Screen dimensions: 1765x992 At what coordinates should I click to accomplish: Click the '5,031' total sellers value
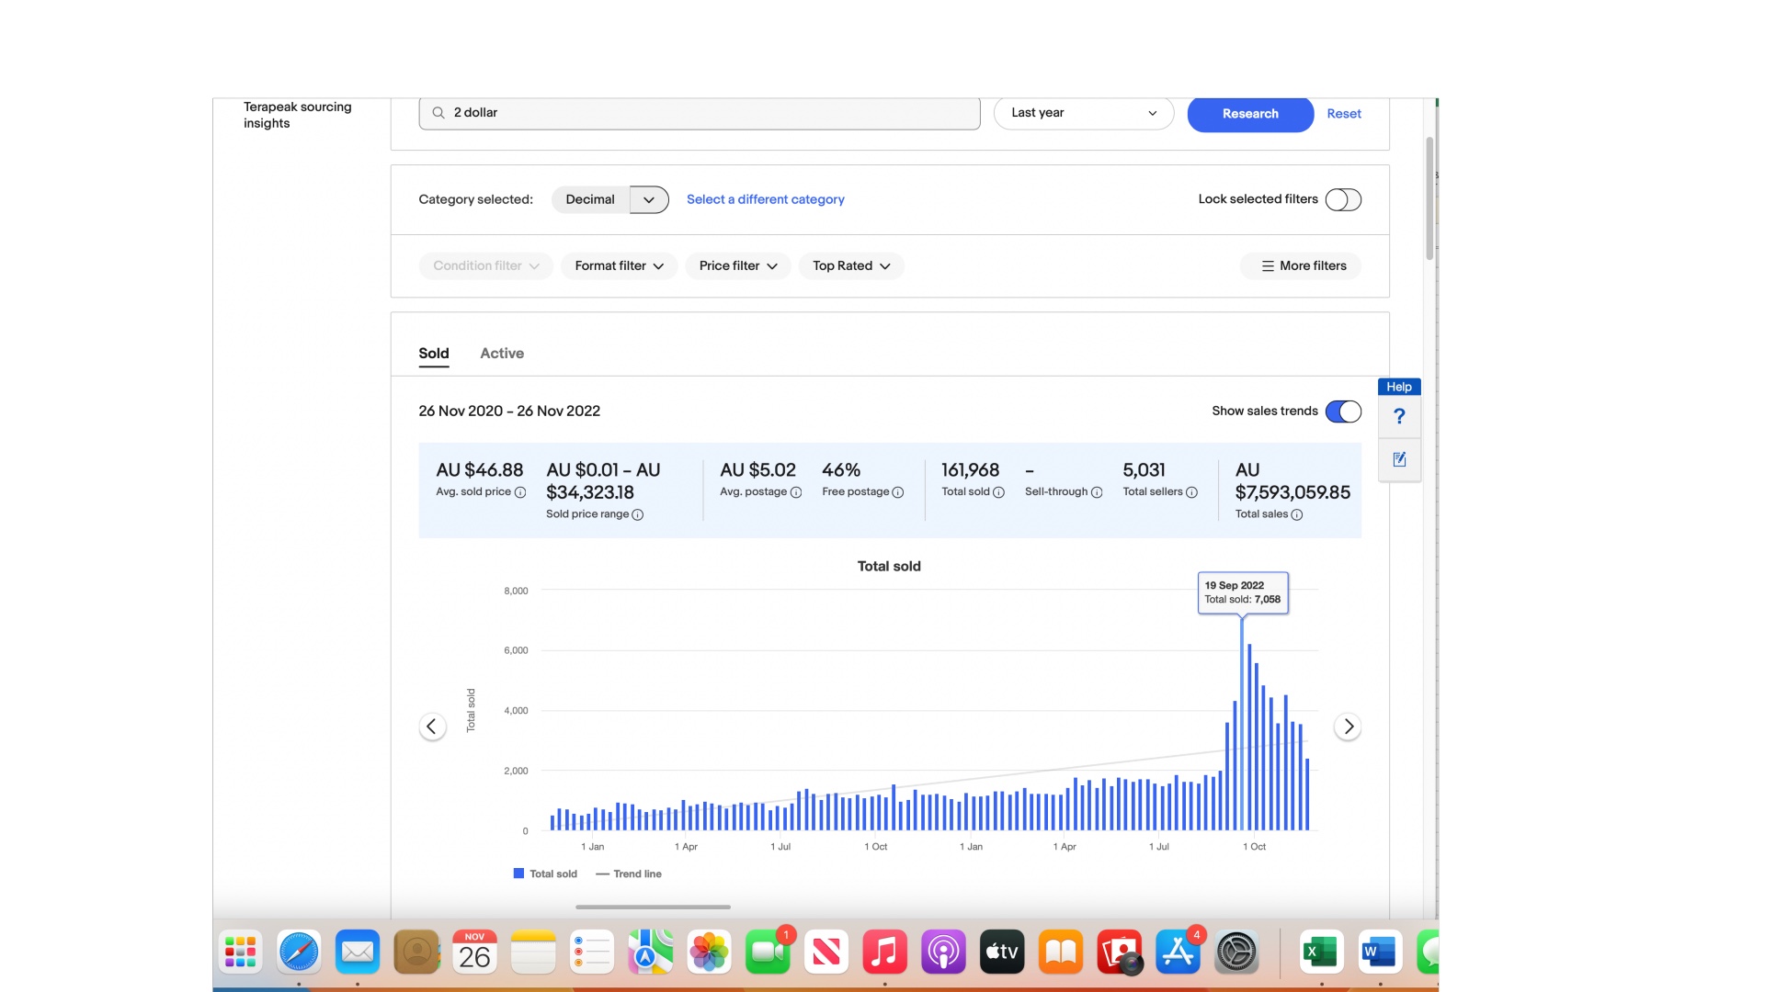1144,470
